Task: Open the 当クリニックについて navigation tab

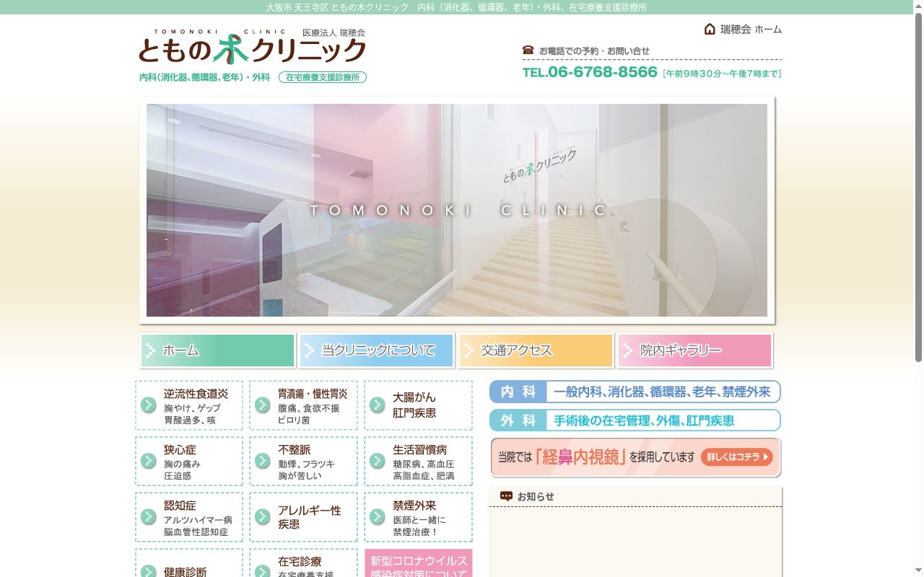Action: [x=376, y=351]
